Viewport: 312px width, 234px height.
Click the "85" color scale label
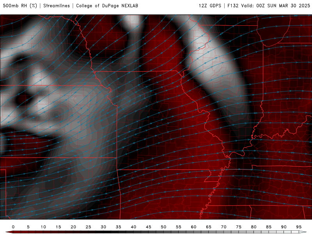(269, 227)
